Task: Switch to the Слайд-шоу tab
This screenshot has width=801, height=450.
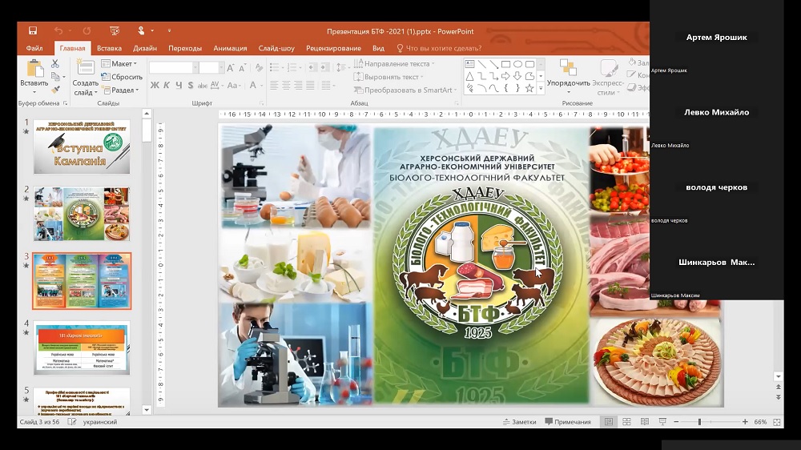Action: click(x=276, y=48)
